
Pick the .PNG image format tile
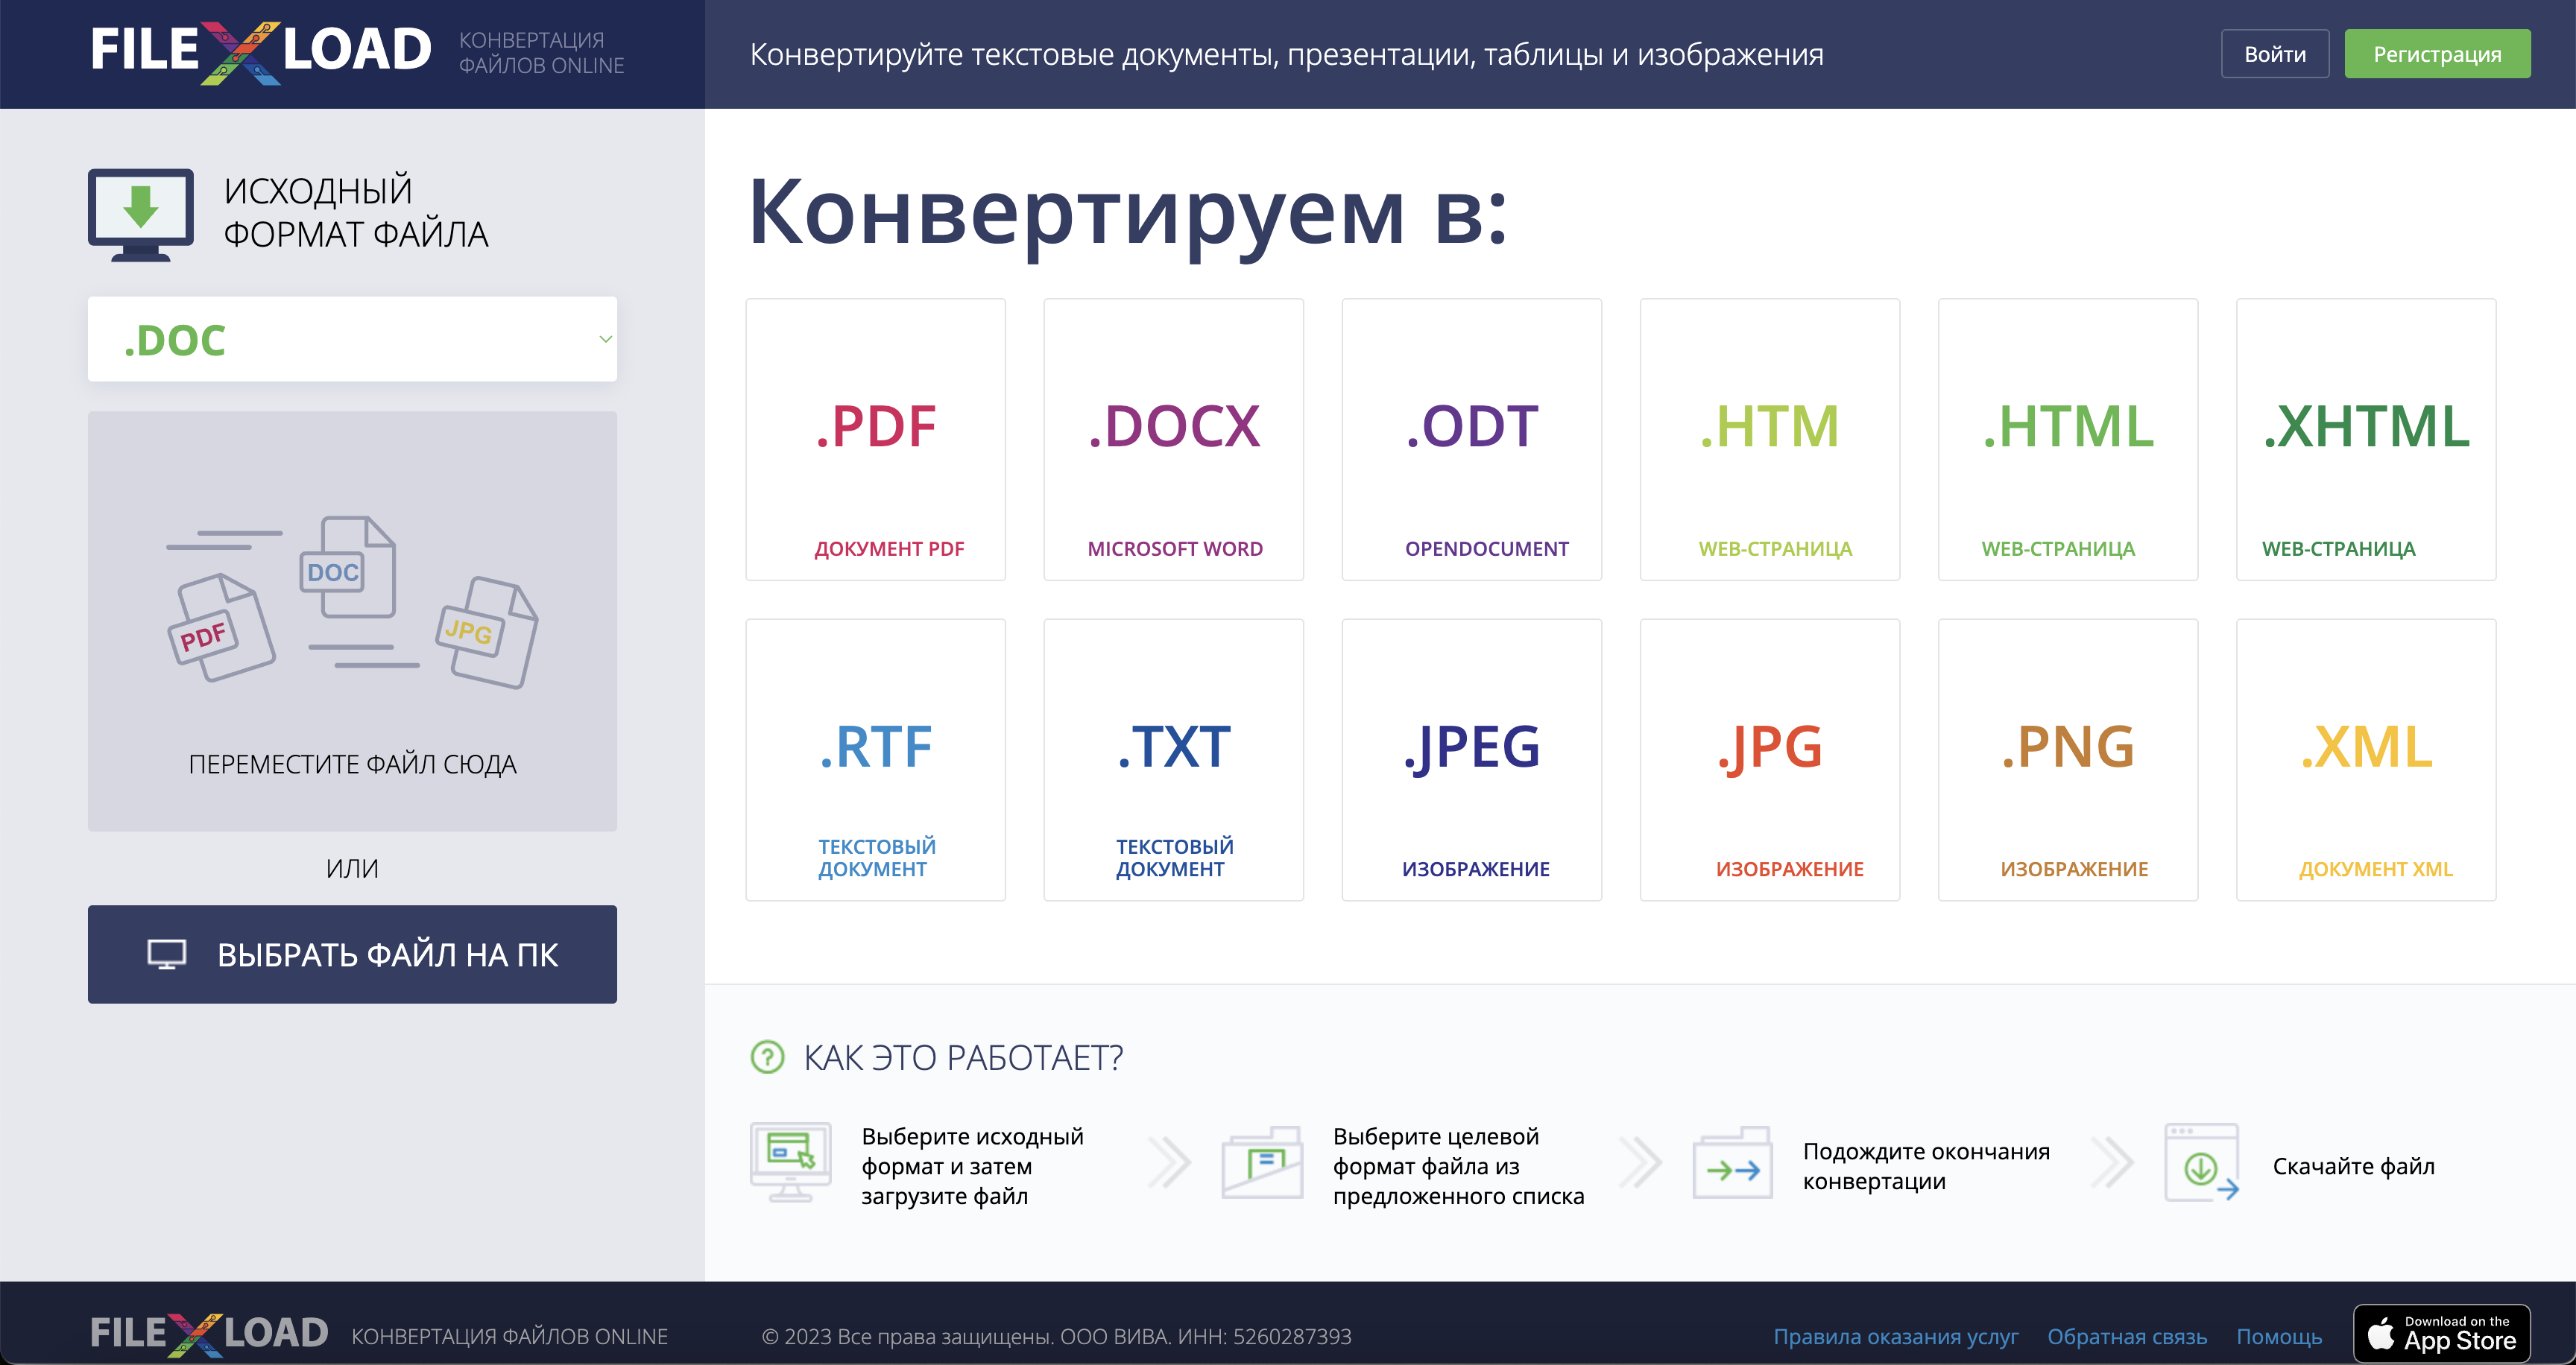point(2067,759)
